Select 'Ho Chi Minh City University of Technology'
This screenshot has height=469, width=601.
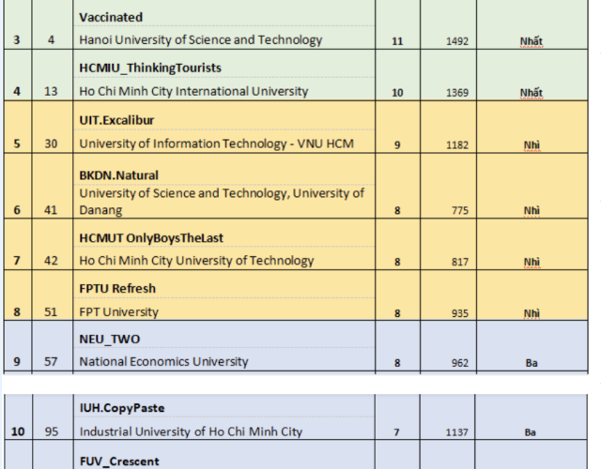point(196,261)
